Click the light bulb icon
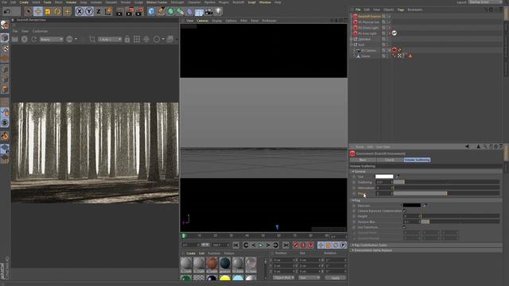The width and height of the screenshot is (509, 286). [218, 12]
